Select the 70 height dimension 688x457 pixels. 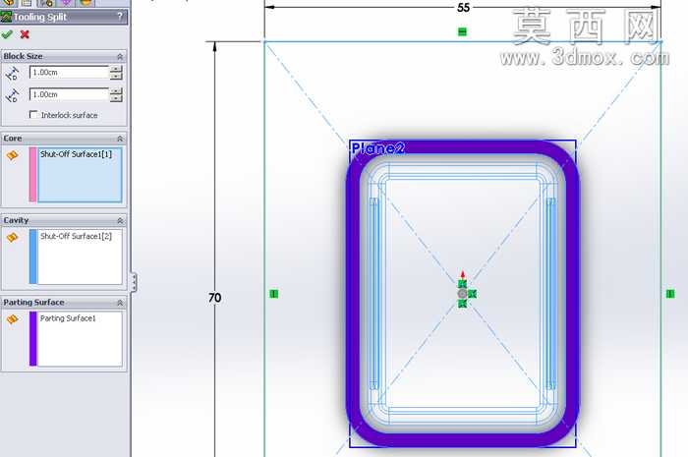(214, 298)
